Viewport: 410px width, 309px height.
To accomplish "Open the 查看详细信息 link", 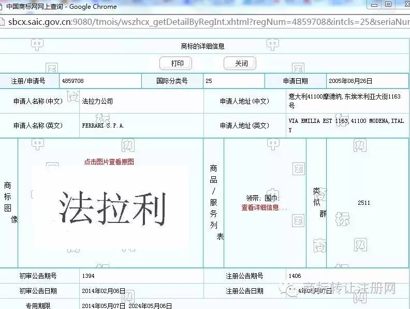I will (264, 208).
